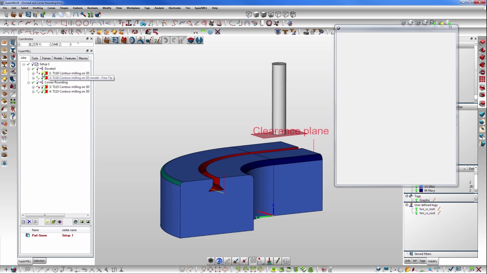
Task: Click the help question mark icon on left toolbar
Action: 13,116
